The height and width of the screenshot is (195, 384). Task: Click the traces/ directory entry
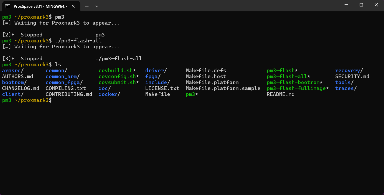346,88
